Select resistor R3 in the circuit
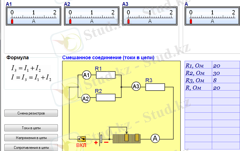Viewport: 240px width, 151px height. point(155,87)
